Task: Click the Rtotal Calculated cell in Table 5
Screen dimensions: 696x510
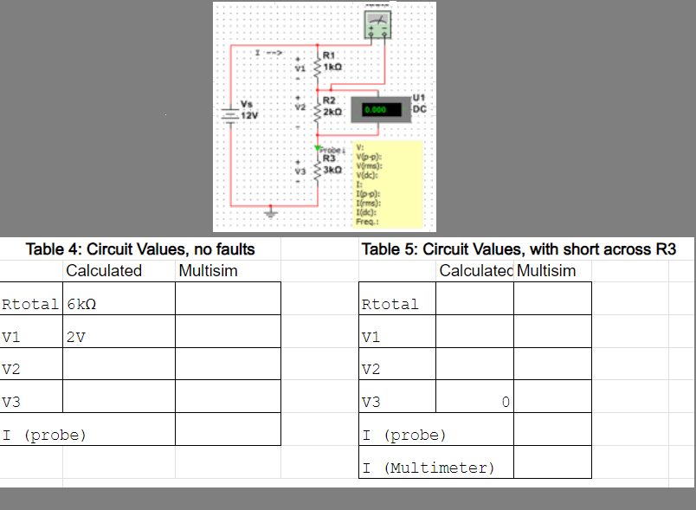Action: [x=474, y=298]
